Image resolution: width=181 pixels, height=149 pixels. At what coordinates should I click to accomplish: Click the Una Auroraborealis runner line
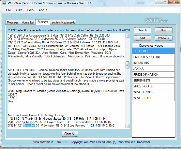click(59, 35)
